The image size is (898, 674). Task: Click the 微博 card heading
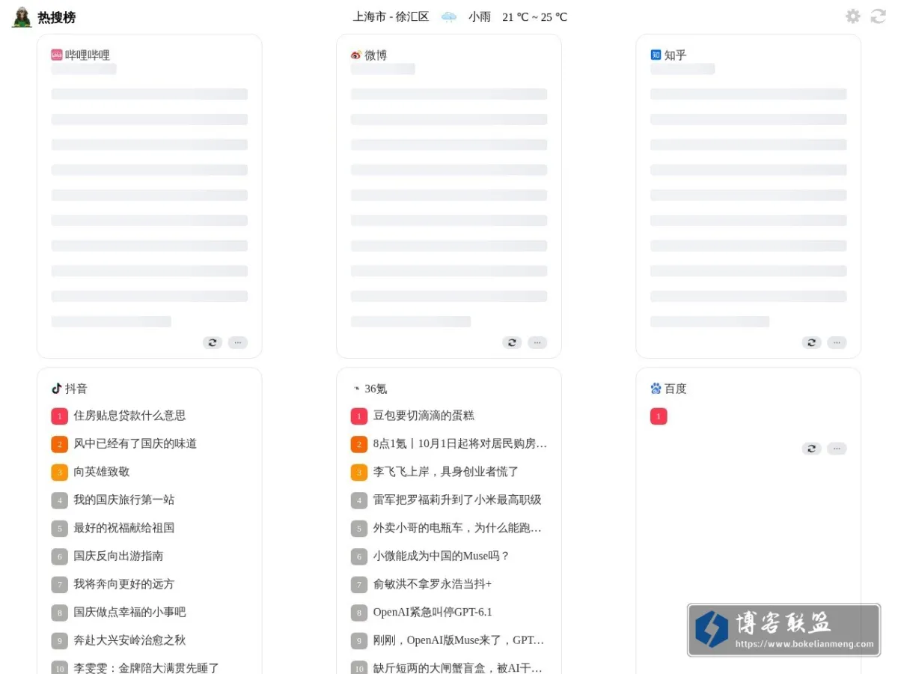[x=376, y=55]
